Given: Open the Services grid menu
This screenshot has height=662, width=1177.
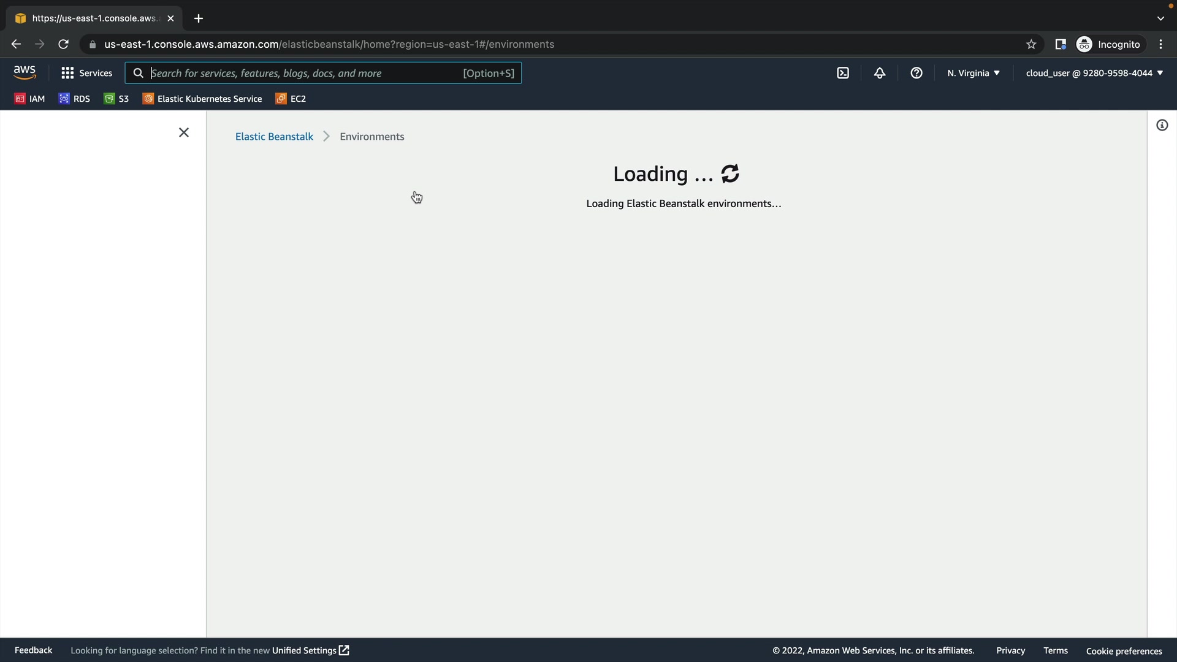Looking at the screenshot, I should tap(86, 73).
